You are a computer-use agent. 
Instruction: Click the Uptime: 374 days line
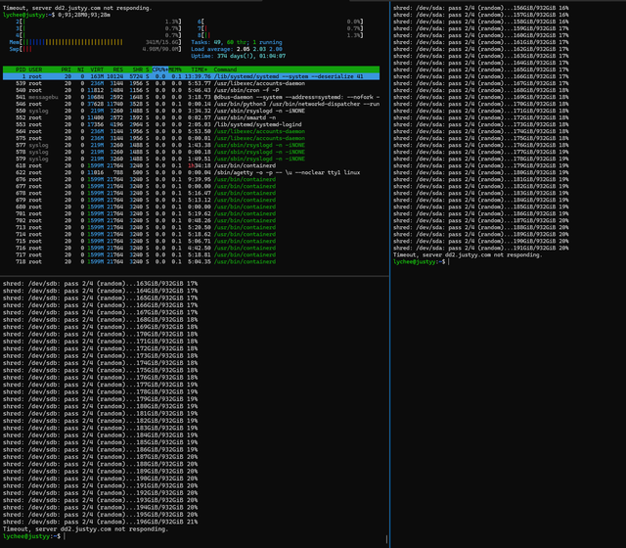coord(238,56)
